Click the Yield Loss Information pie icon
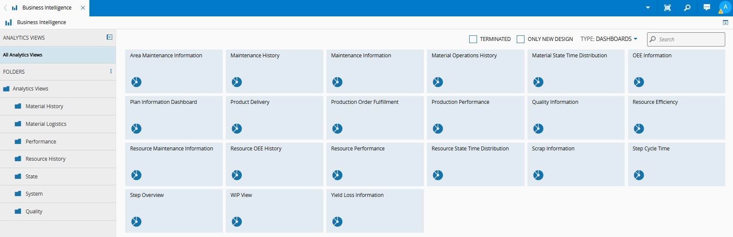This screenshot has width=733, height=237. tap(337, 221)
